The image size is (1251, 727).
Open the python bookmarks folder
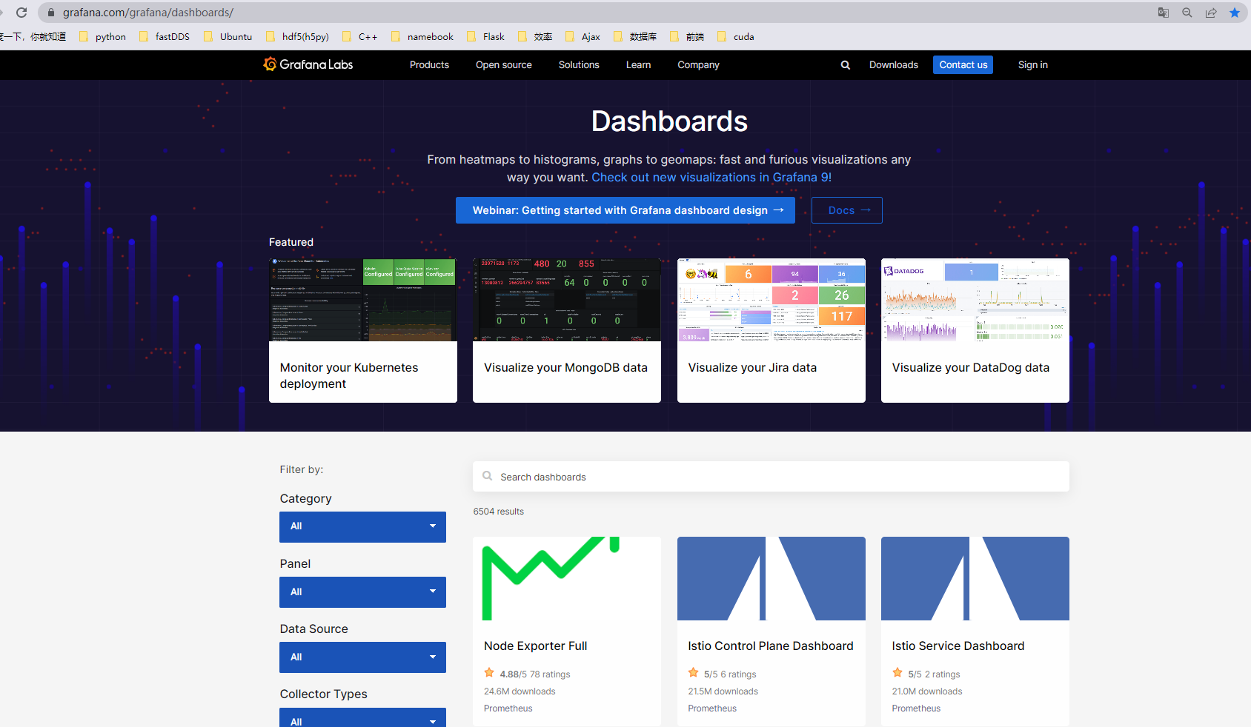(102, 36)
